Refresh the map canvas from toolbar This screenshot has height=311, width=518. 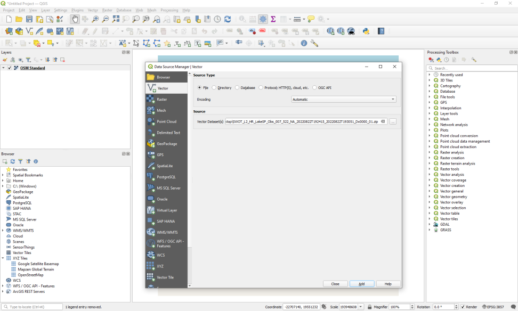228,19
